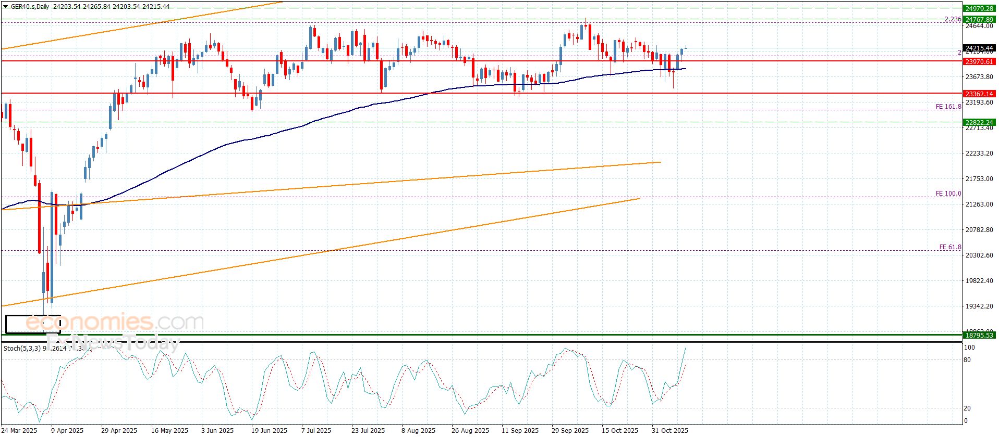Click the 24 Mar 2025 date marker
The height and width of the screenshot is (437, 999).
tap(19, 430)
